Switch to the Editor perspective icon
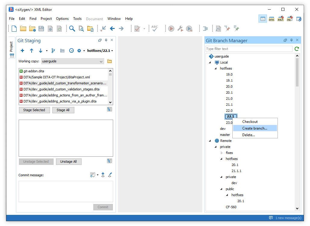This screenshot has height=226, width=310. pos(263,19)
